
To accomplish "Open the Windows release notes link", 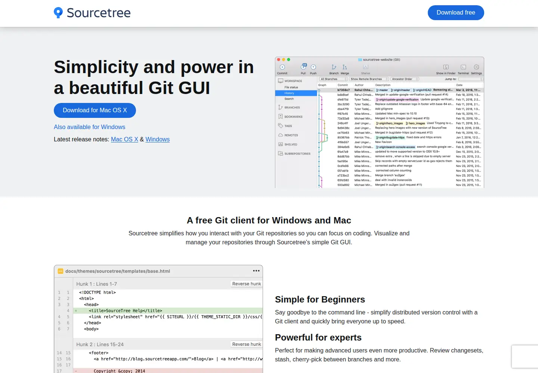I will click(x=158, y=140).
